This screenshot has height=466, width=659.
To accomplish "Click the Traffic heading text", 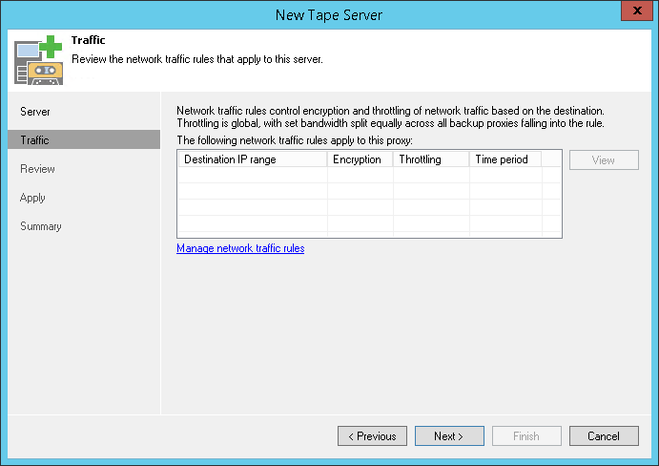I will pos(88,40).
